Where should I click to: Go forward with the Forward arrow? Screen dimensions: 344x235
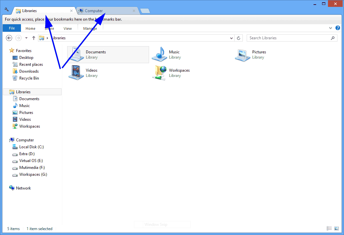(x=18, y=38)
